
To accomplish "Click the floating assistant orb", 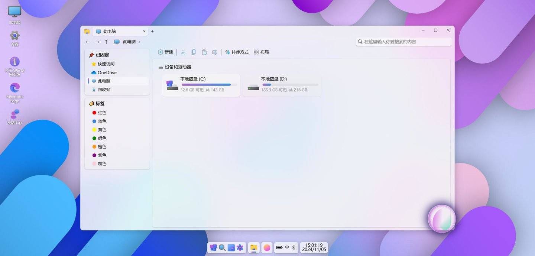I will point(442,218).
